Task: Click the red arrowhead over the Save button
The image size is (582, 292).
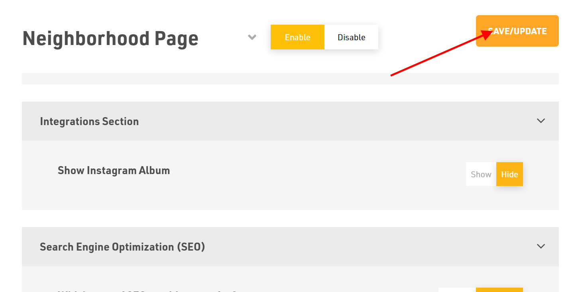Action: coord(487,34)
